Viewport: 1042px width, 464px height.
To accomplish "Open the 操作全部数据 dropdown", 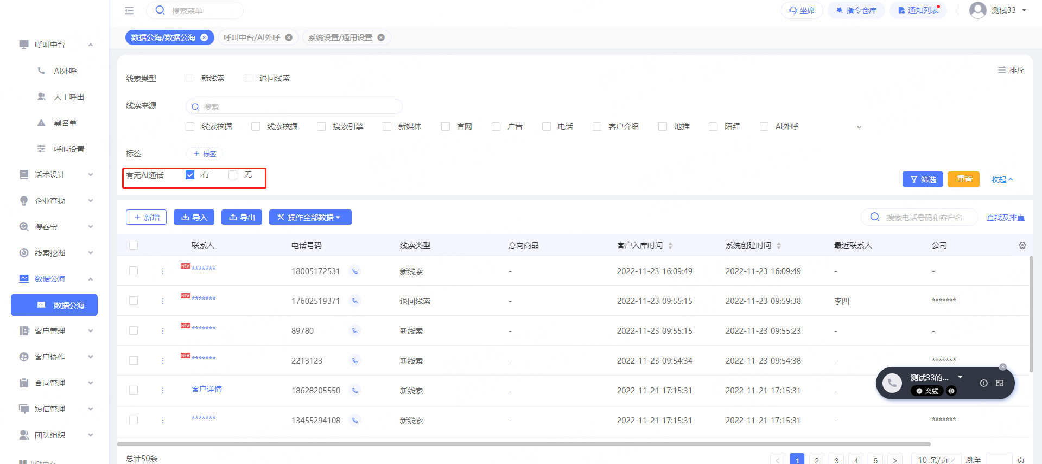I will click(310, 217).
